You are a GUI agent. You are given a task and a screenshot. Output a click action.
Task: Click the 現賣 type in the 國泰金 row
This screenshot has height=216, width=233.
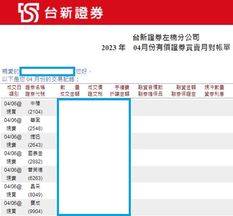pyautogui.click(x=11, y=162)
